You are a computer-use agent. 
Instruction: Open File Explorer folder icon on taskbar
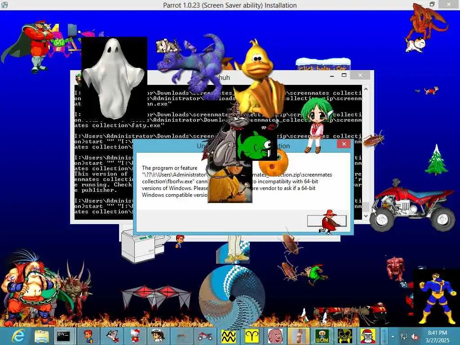pos(42,336)
